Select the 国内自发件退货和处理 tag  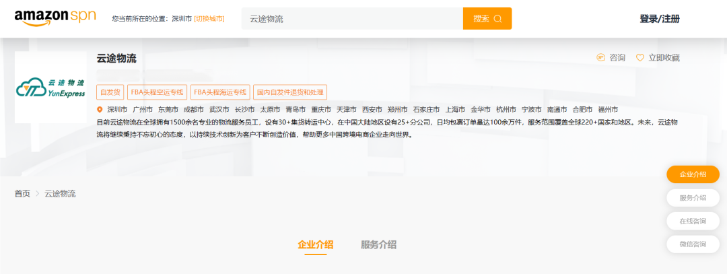click(290, 92)
